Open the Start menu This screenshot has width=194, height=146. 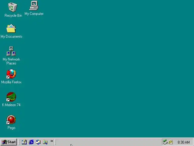coord(9,142)
